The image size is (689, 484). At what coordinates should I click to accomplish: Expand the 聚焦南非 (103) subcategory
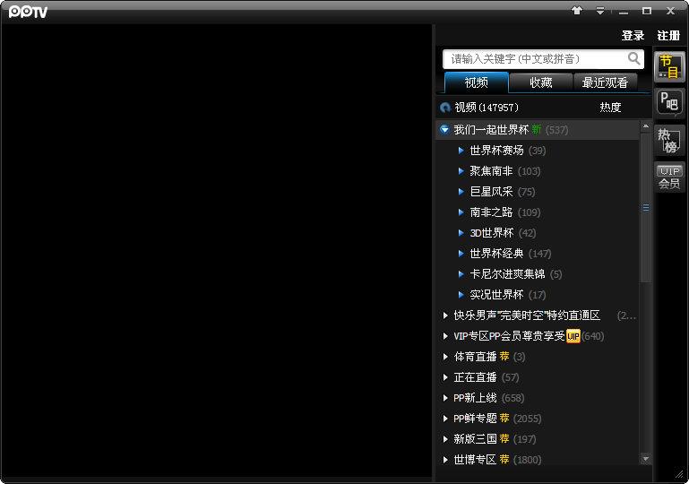(461, 171)
